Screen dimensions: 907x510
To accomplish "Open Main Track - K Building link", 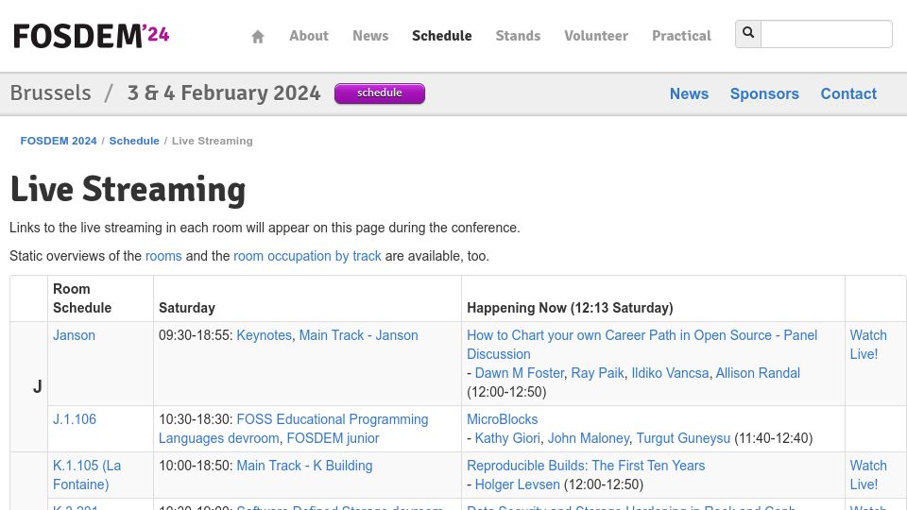I will click(x=304, y=466).
